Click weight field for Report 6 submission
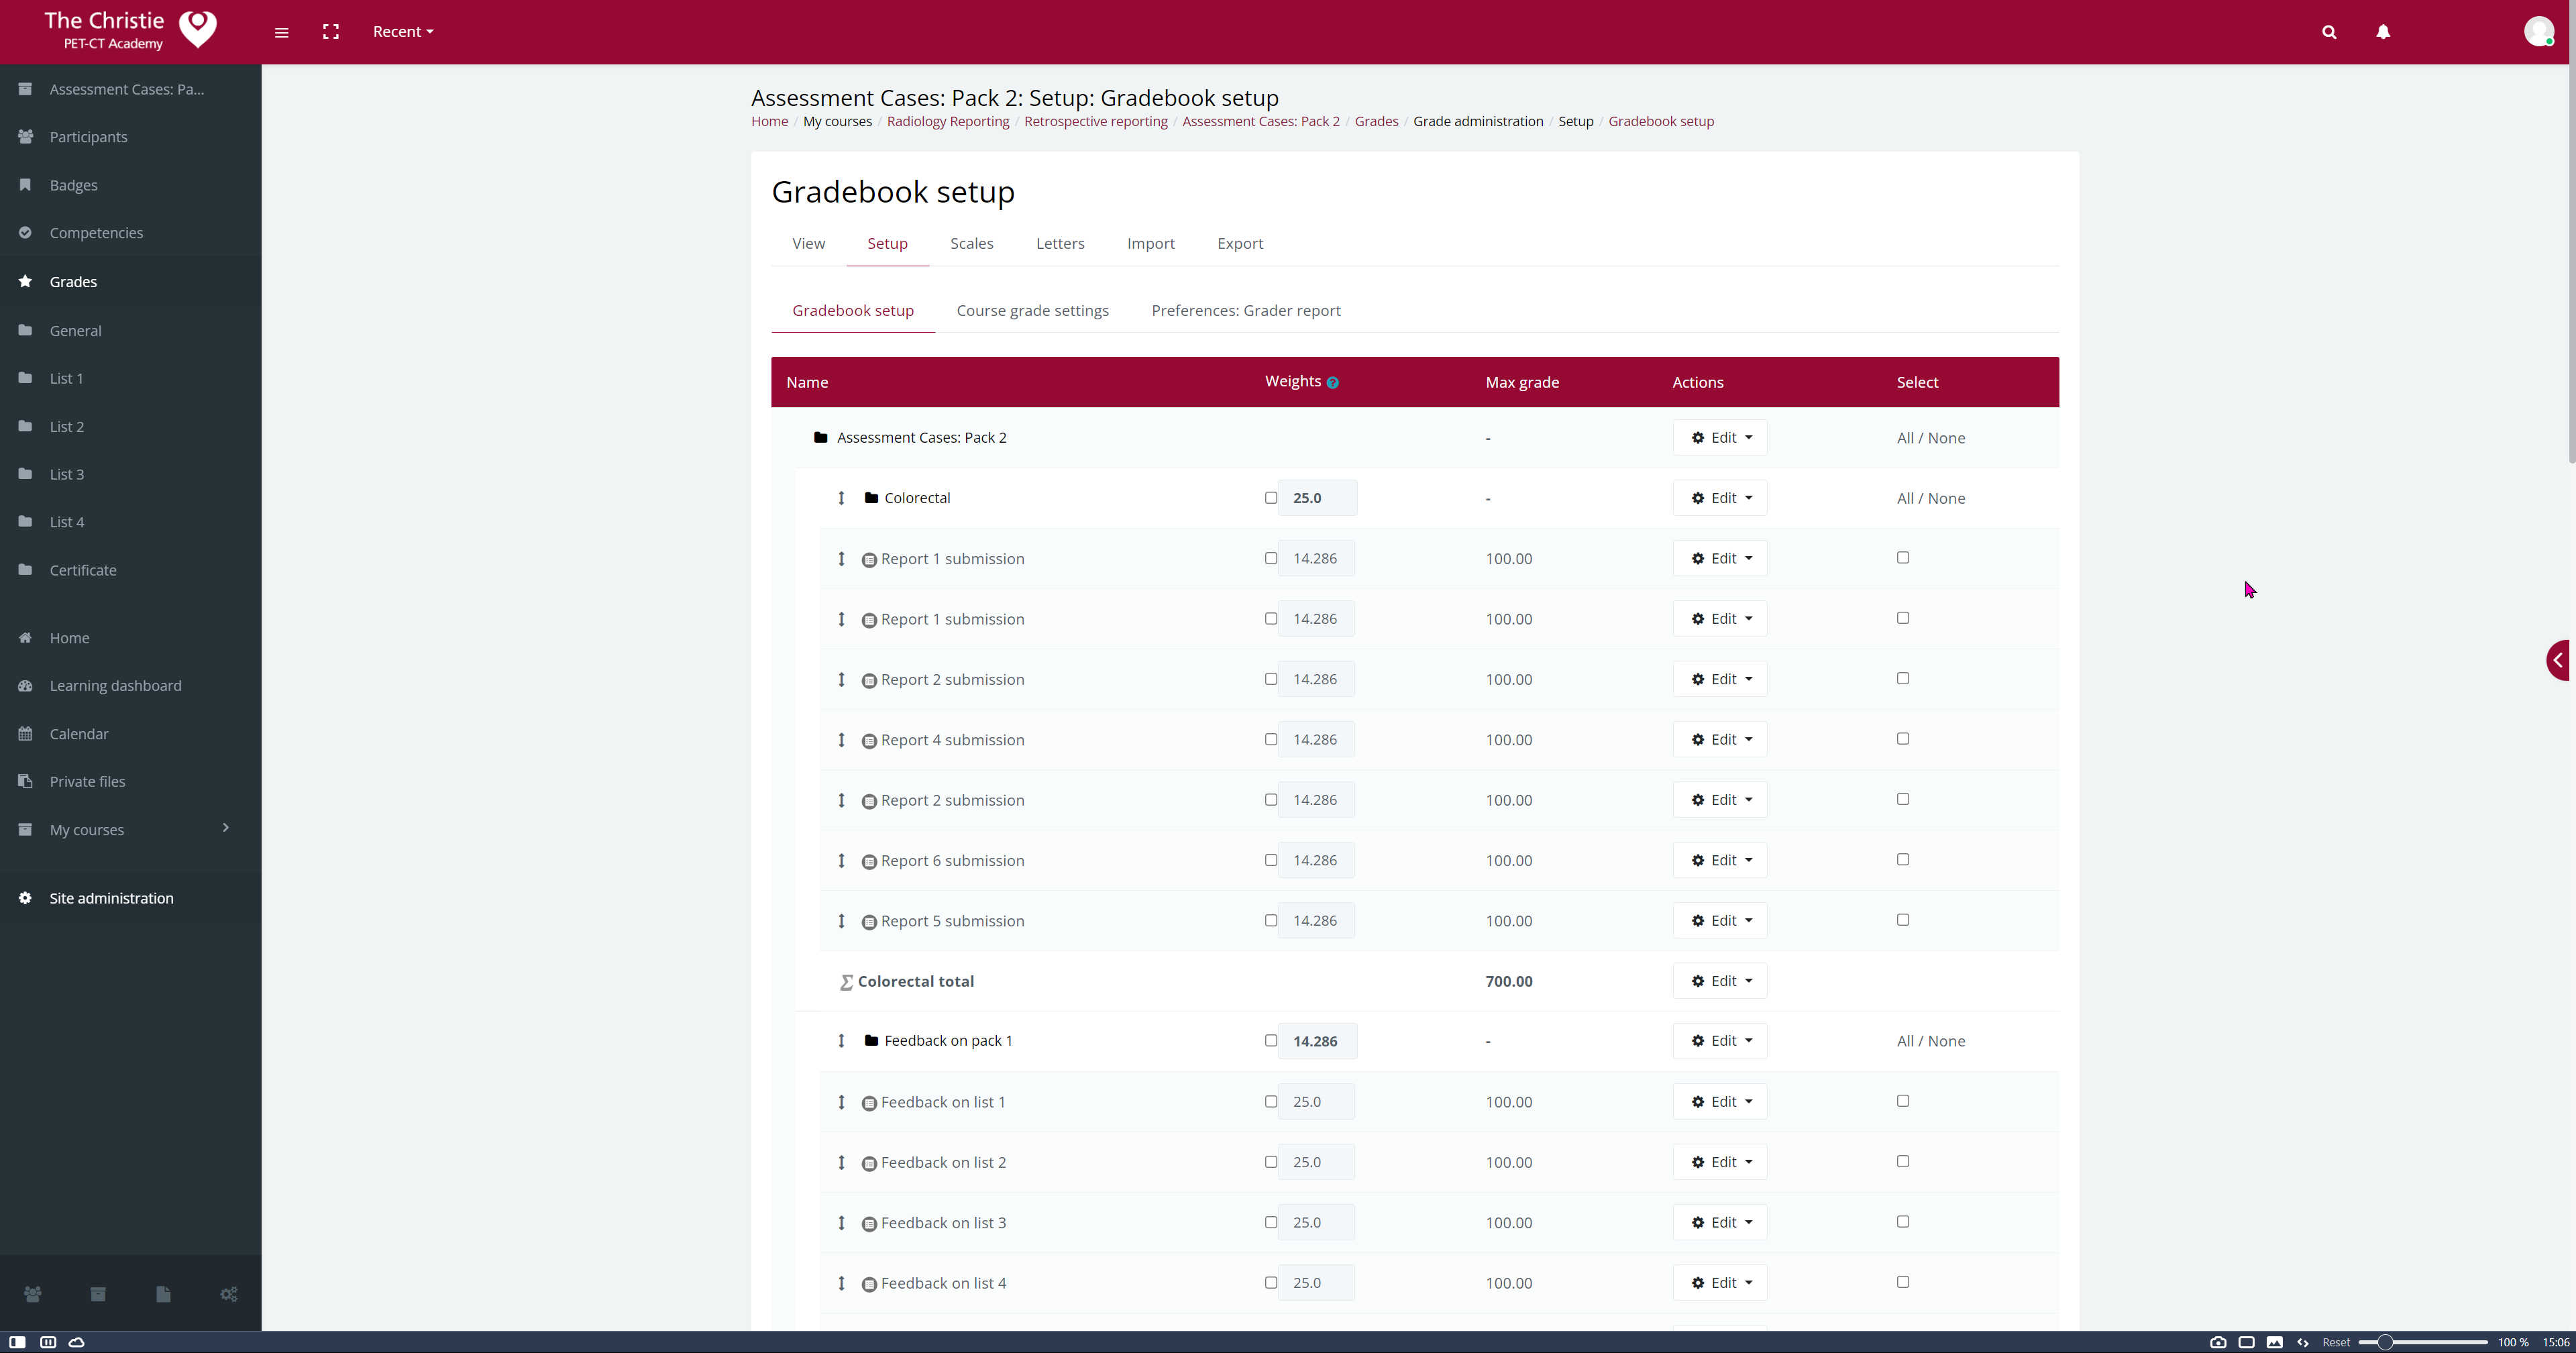 click(1315, 861)
